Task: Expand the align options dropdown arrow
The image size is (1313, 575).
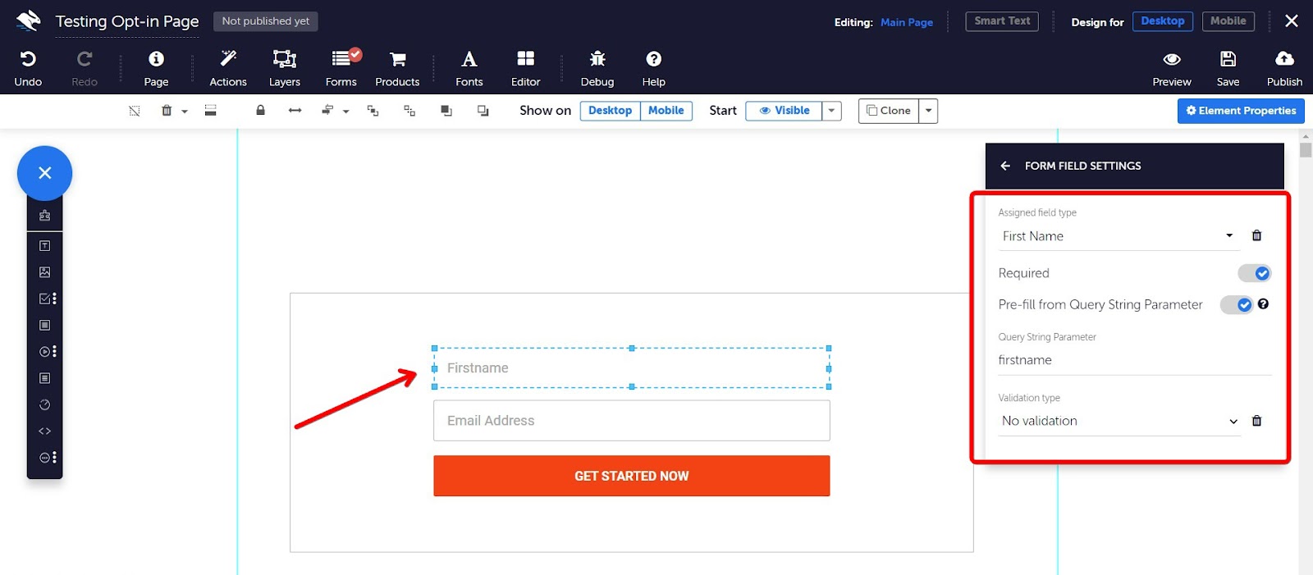Action: tap(345, 112)
